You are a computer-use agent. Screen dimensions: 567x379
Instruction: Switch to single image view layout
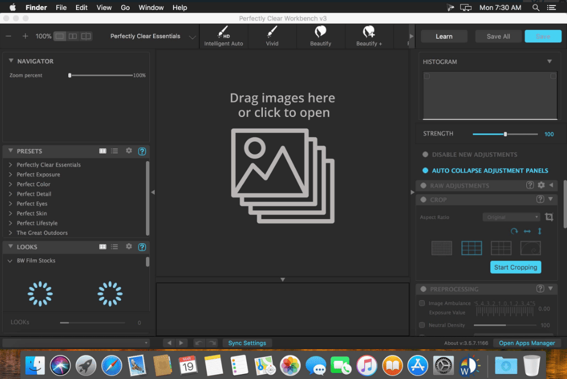point(60,36)
